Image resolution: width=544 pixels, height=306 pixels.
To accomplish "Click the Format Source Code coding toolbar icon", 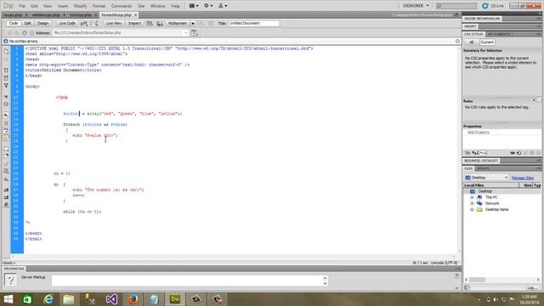I will click(x=6, y=205).
